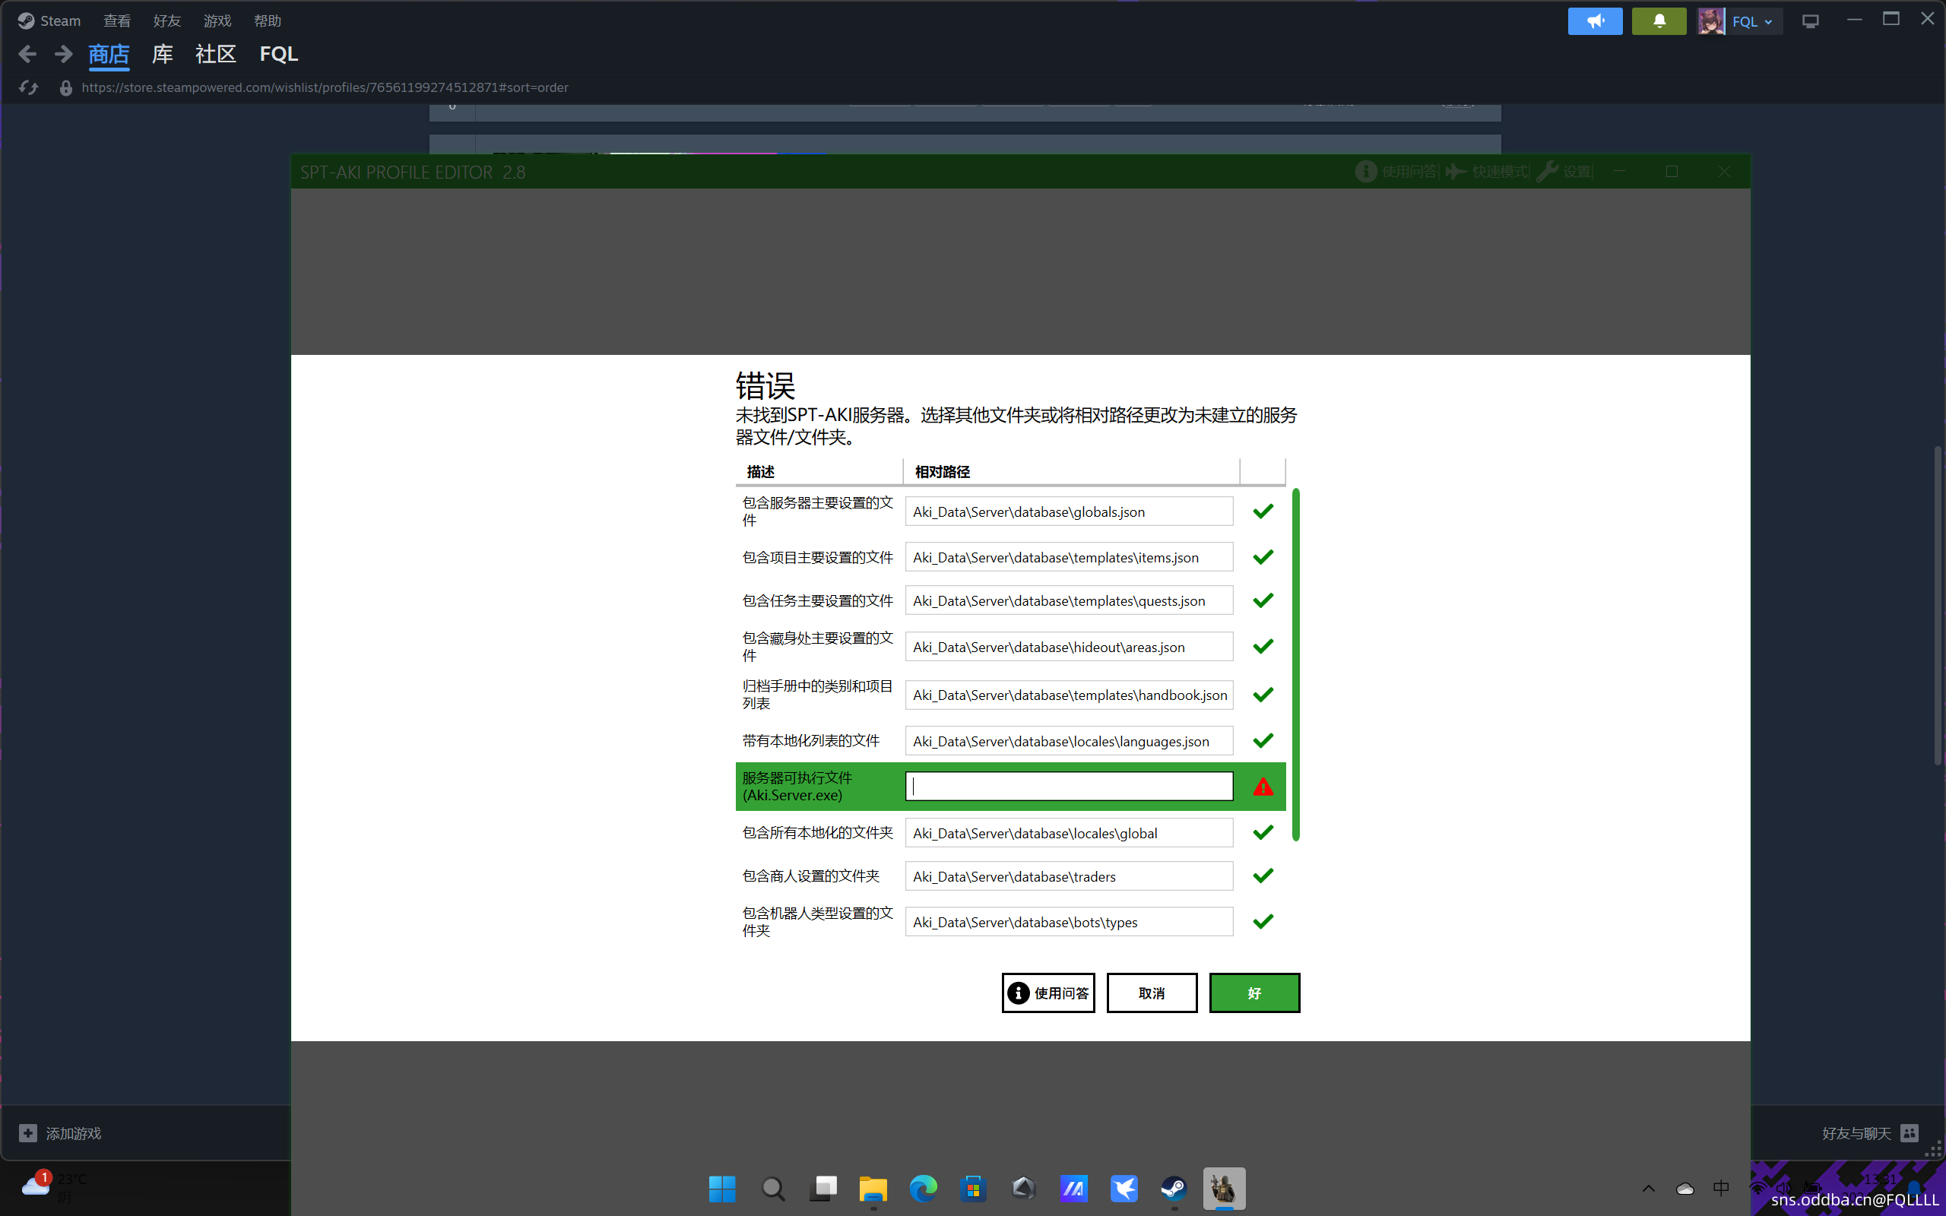This screenshot has height=1216, width=1946.
Task: Edit the bots\types path field
Action: 1069,922
